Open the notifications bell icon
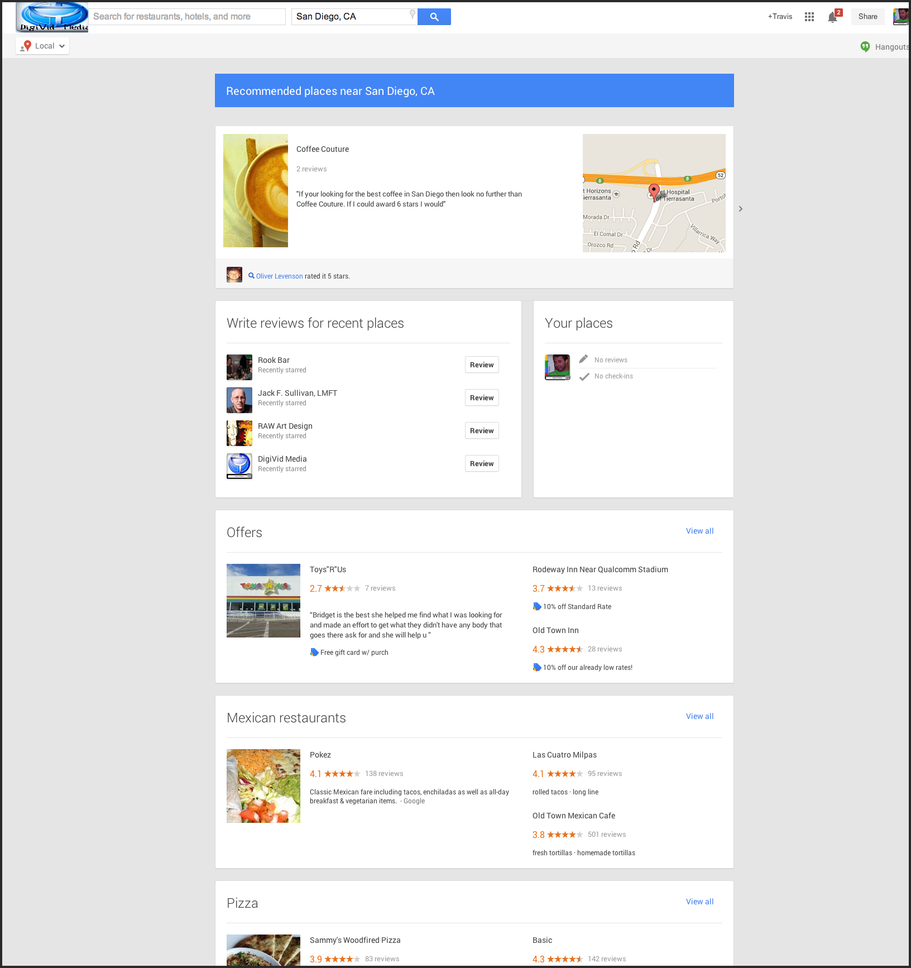This screenshot has width=911, height=968. coord(833,17)
